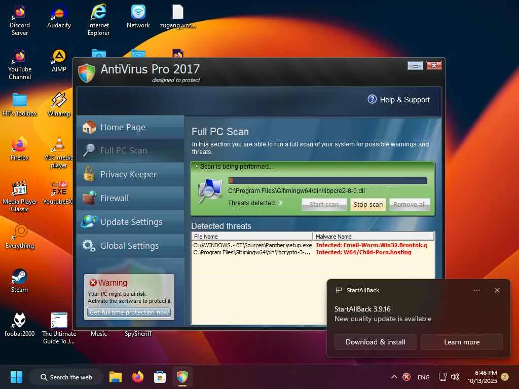Open Global Settings section
This screenshot has height=389, width=519.
point(130,246)
